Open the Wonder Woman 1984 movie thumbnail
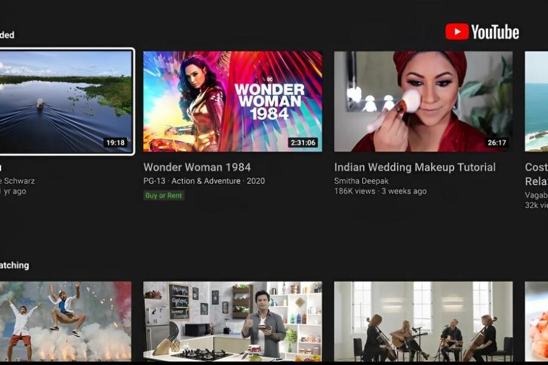 pos(233,102)
